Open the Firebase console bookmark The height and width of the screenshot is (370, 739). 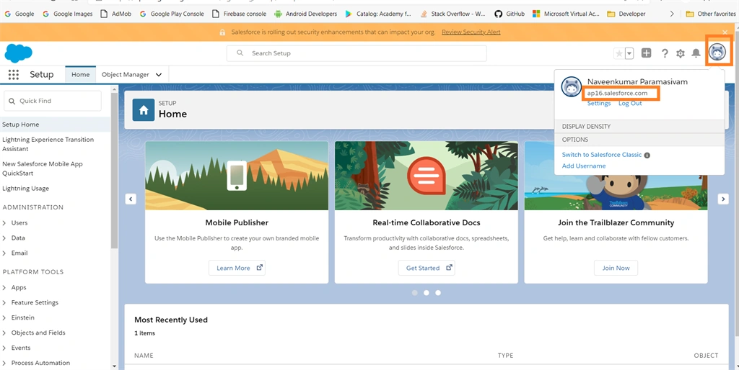pyautogui.click(x=240, y=14)
